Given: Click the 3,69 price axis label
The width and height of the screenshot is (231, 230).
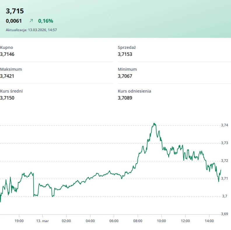Looking at the screenshot, I should tap(225, 214).
